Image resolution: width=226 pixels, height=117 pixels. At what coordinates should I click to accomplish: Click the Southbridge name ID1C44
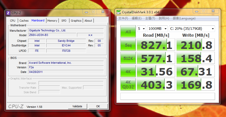[x=66, y=45]
